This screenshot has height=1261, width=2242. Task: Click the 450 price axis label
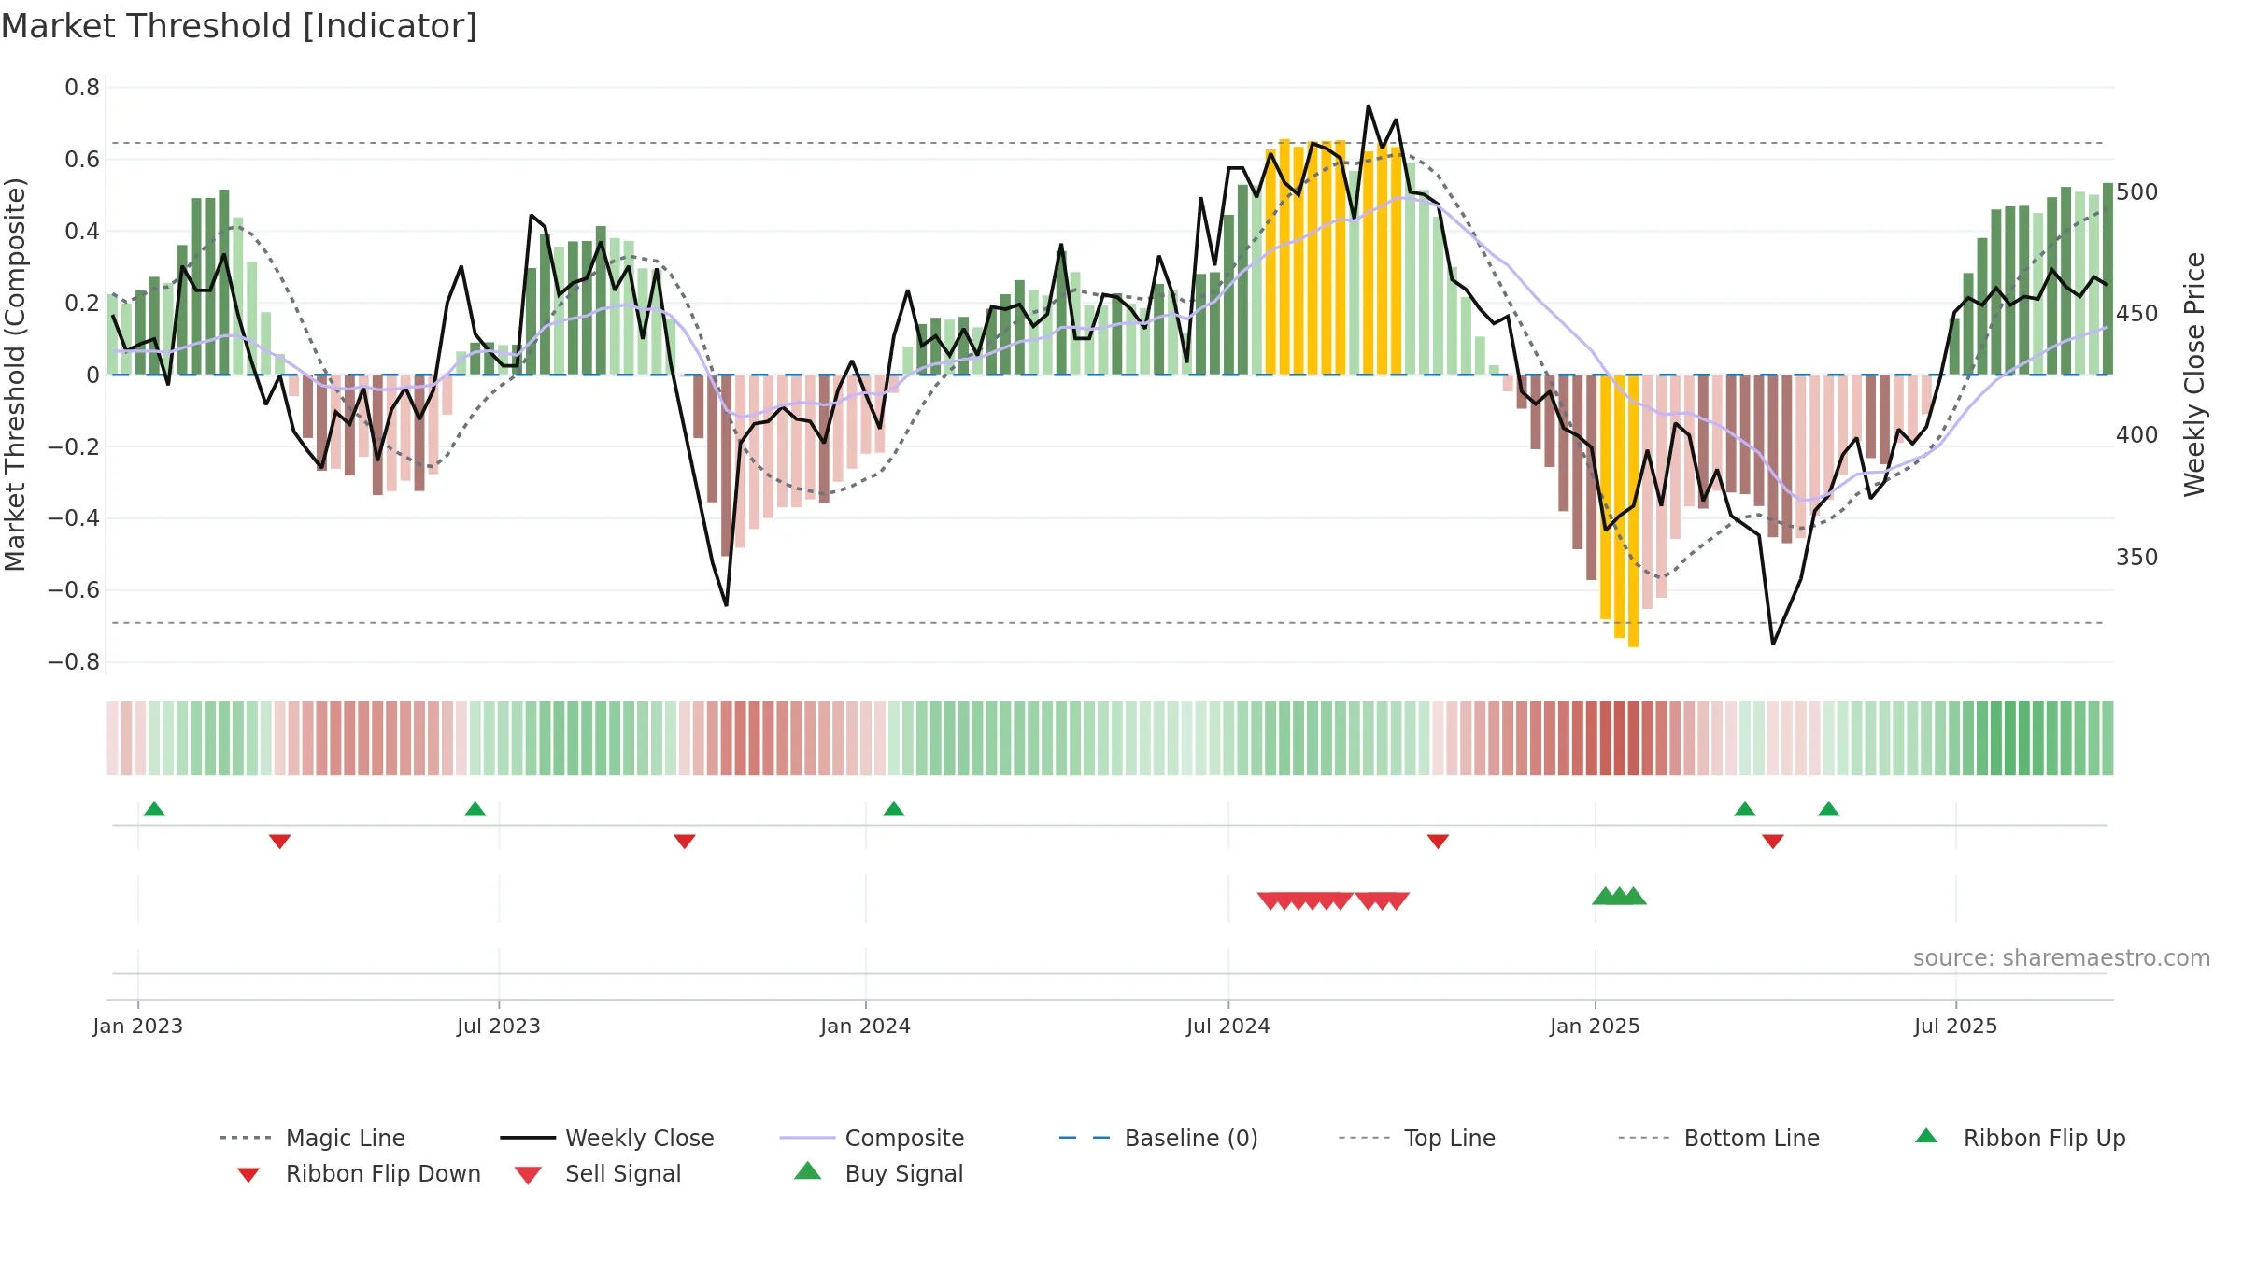coord(2137,314)
